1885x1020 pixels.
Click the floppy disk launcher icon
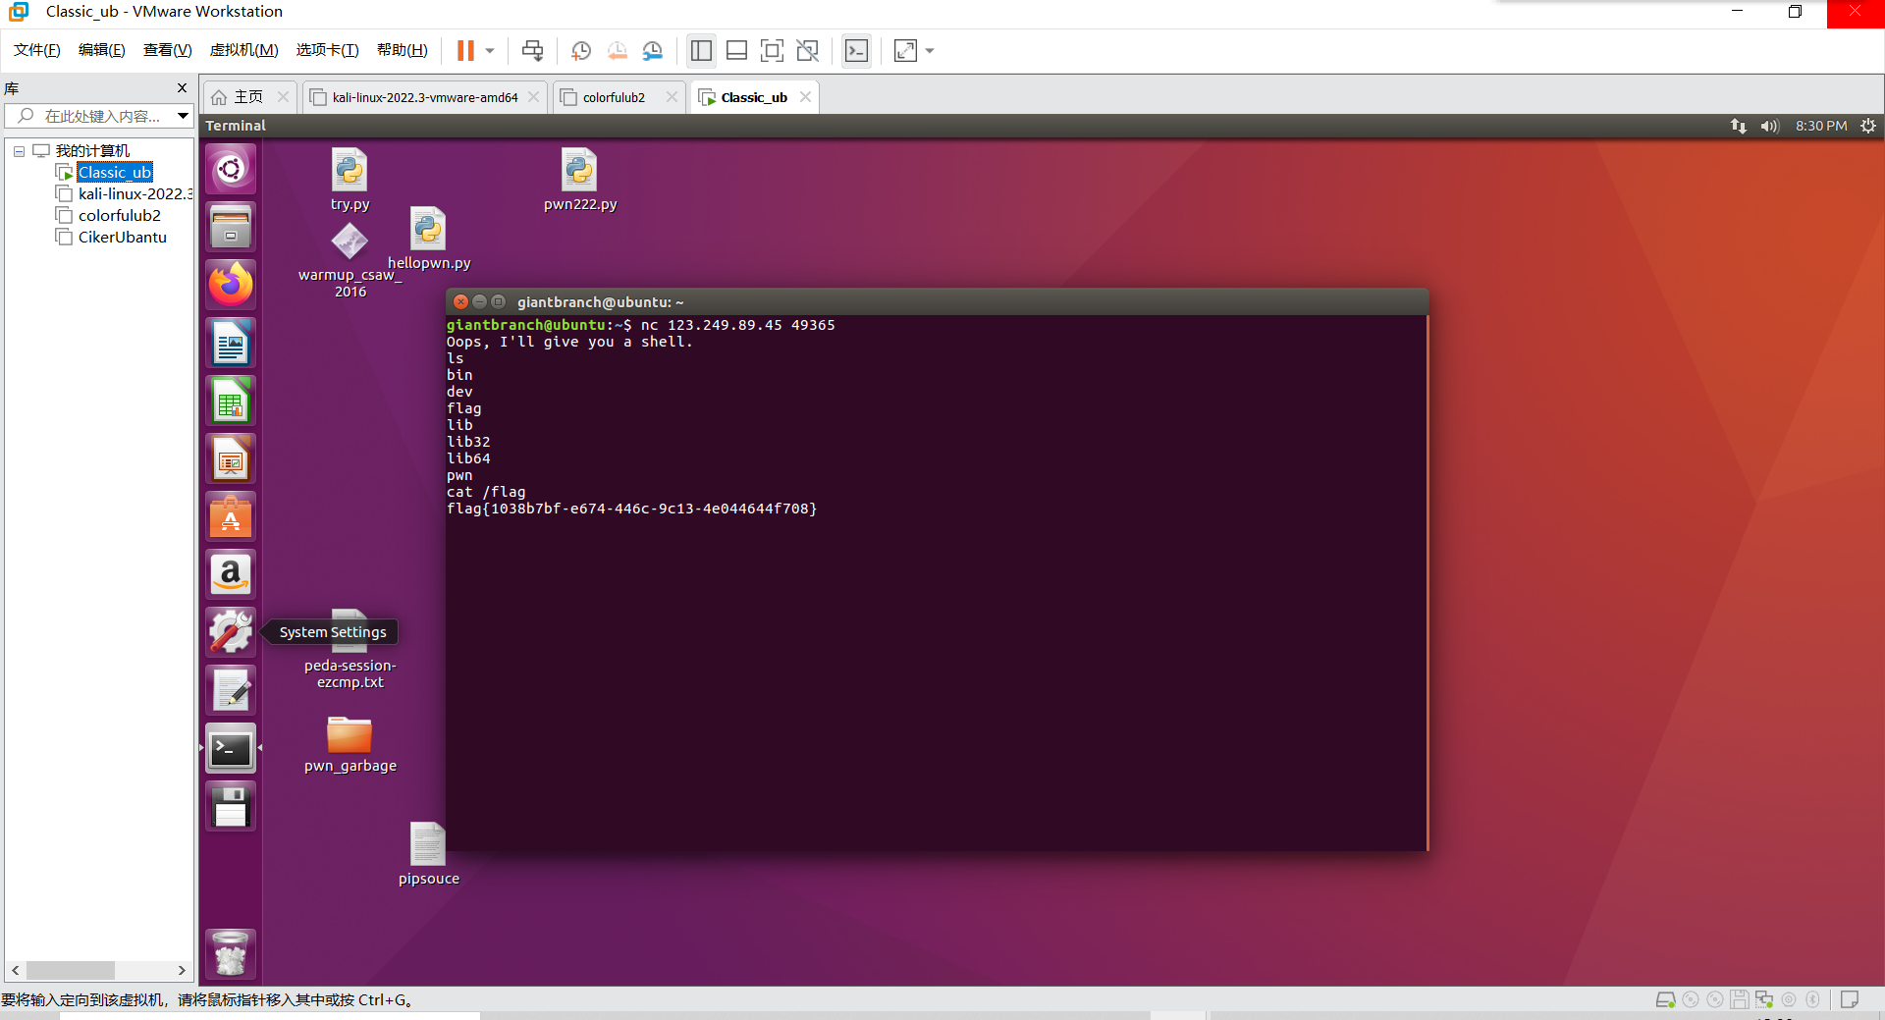231,807
